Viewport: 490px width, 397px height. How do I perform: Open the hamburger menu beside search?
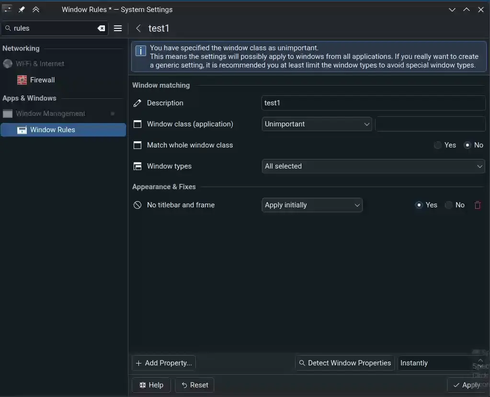click(x=118, y=28)
